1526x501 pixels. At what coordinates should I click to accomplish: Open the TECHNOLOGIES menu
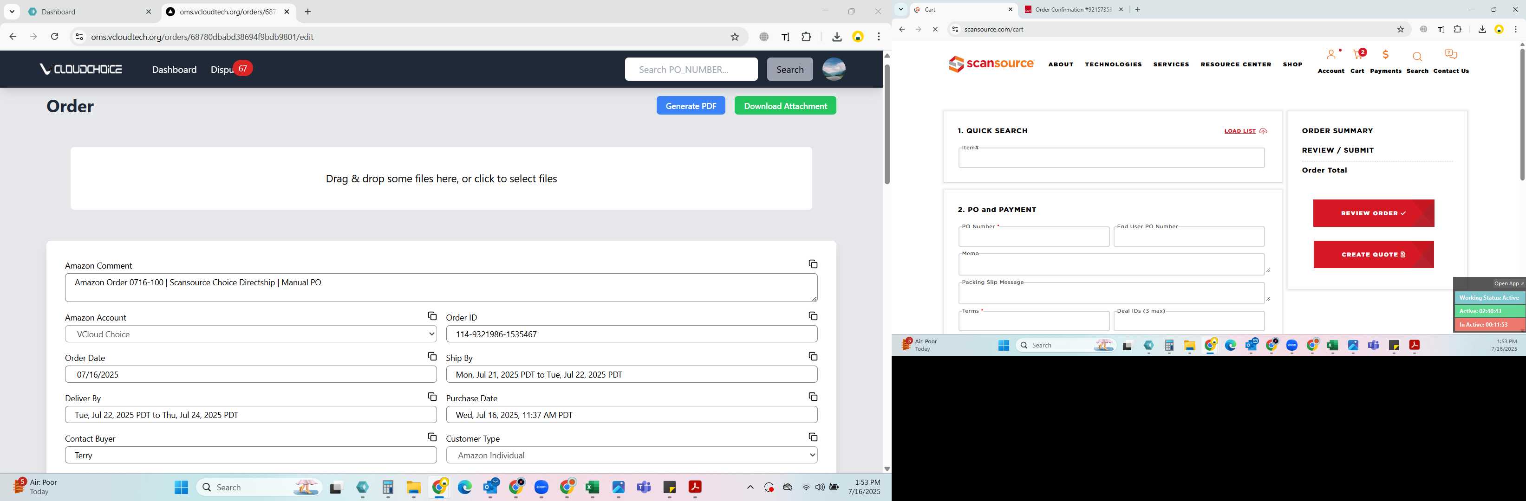(x=1113, y=64)
